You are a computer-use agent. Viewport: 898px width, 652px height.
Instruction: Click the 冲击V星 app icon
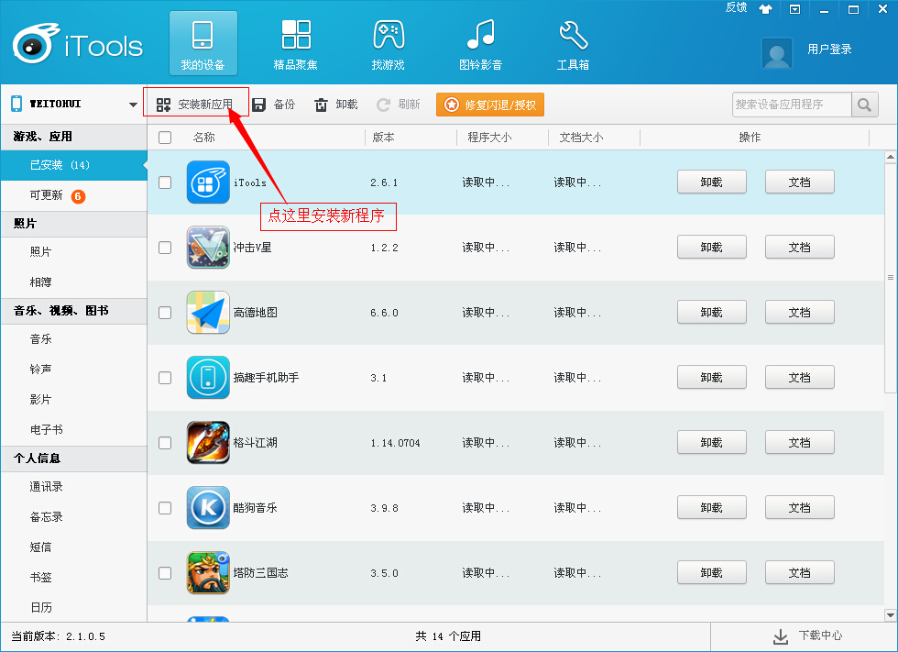pos(208,248)
